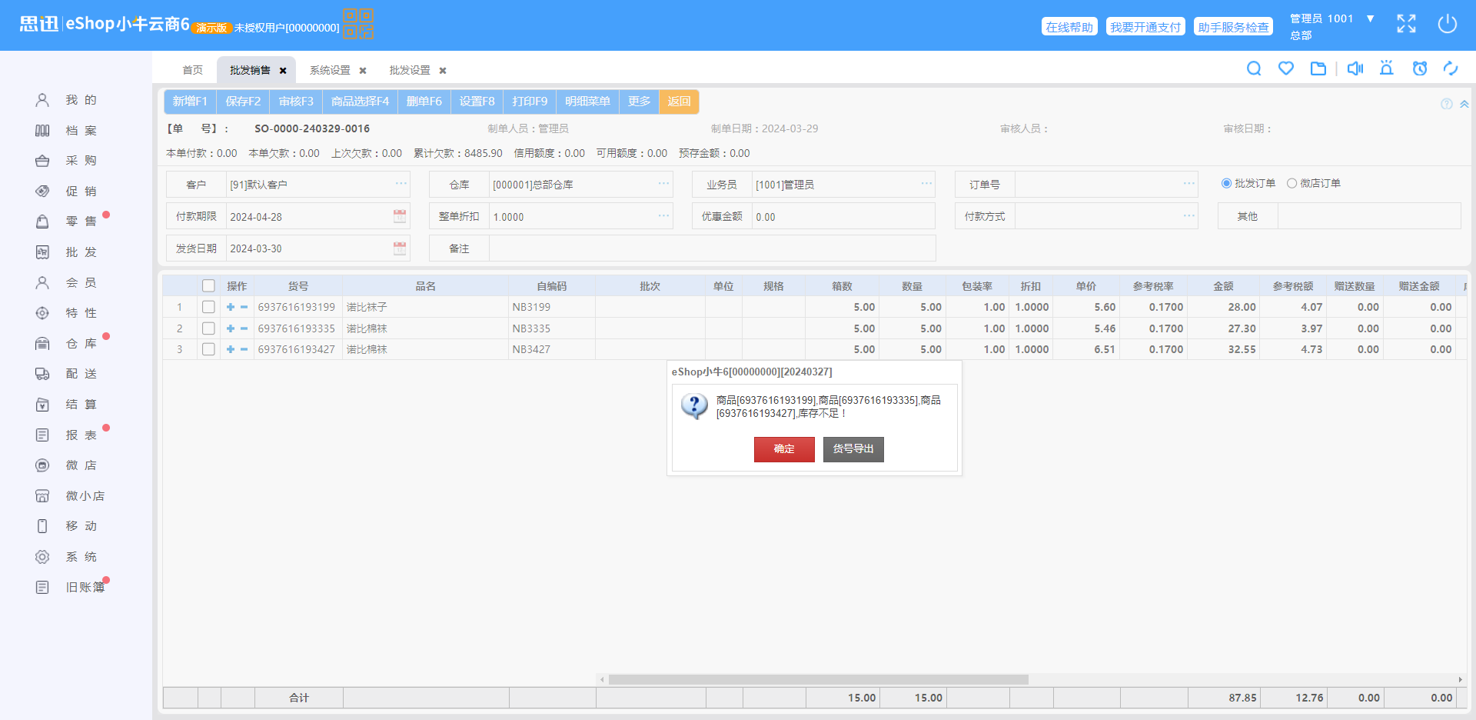
Task: Open the 微小店 sidebar section
Action: 70,496
